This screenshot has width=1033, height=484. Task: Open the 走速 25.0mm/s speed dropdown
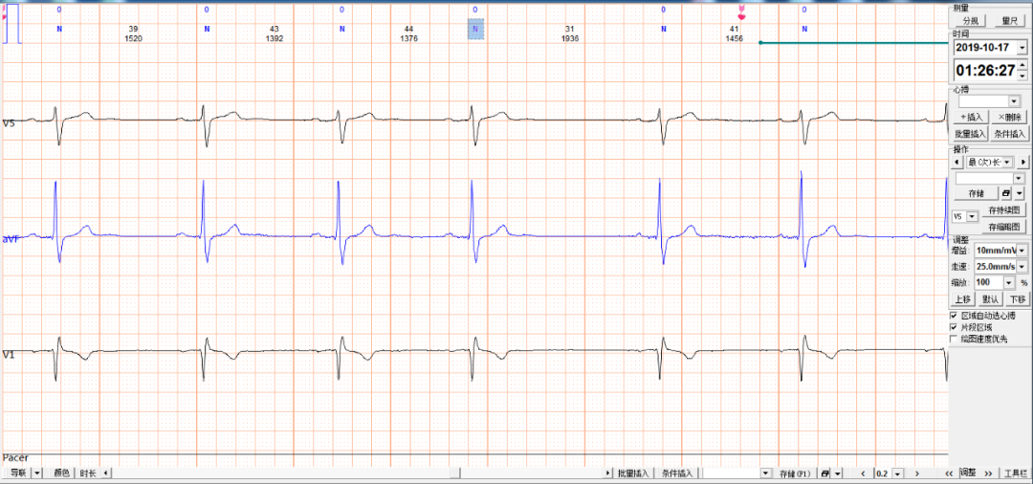1022,267
